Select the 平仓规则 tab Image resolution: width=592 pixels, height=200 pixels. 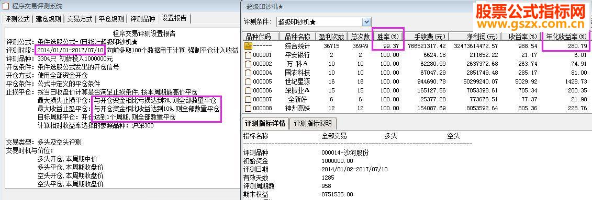111,19
